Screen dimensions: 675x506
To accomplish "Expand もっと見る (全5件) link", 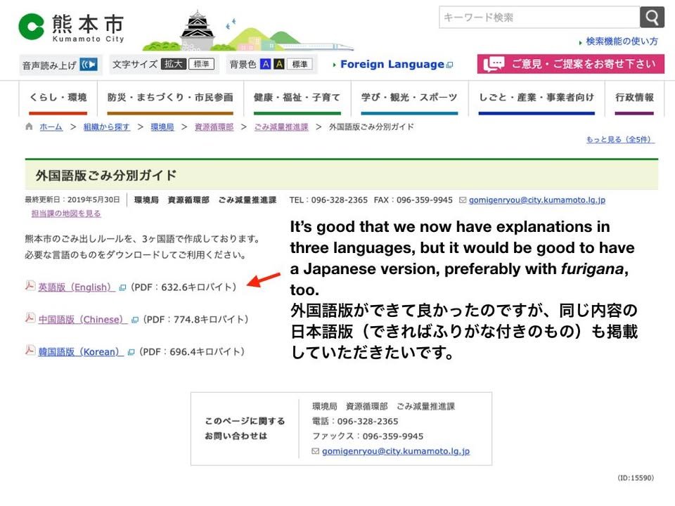I will (619, 140).
